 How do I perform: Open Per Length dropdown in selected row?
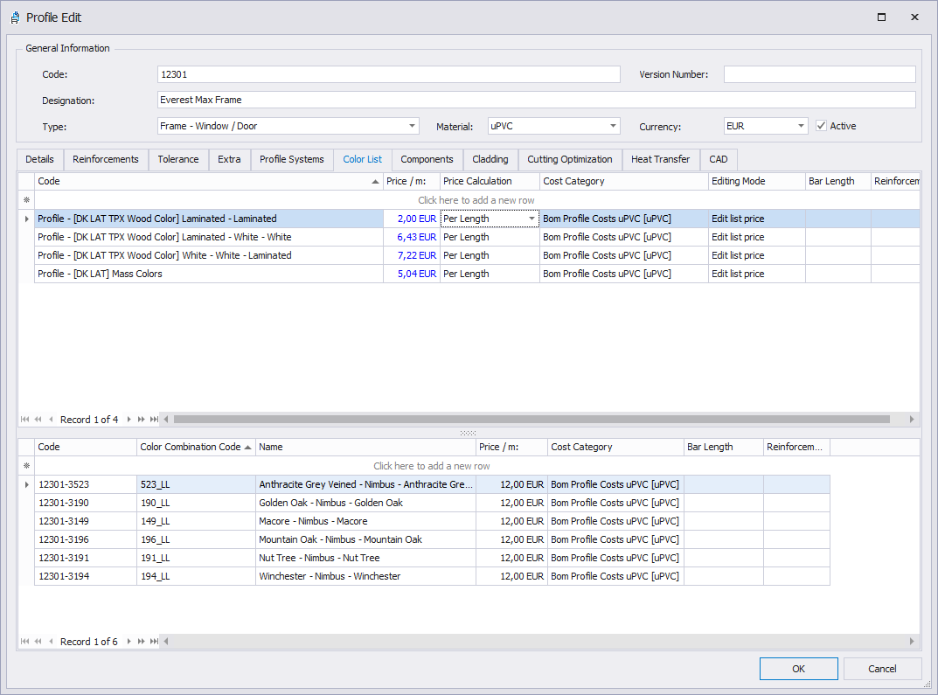coord(532,219)
